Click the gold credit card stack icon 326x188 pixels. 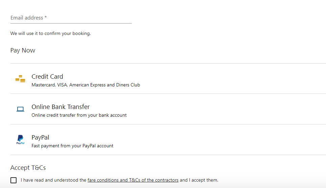[x=20, y=79]
